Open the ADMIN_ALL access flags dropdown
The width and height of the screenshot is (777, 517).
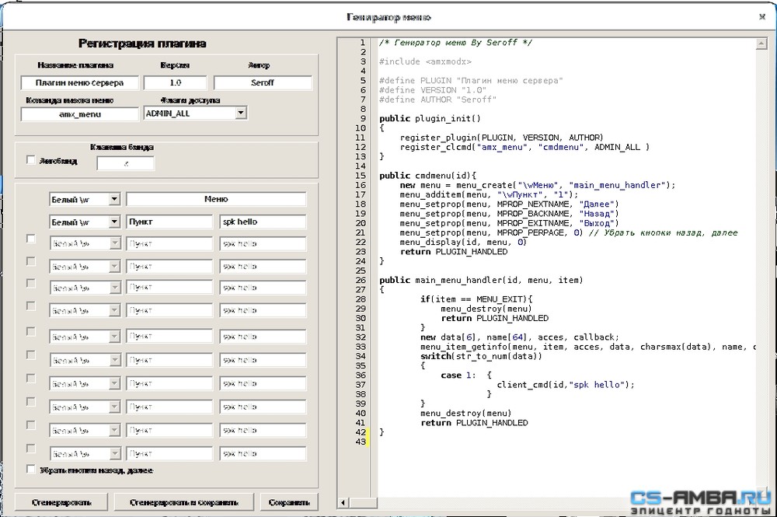[240, 113]
